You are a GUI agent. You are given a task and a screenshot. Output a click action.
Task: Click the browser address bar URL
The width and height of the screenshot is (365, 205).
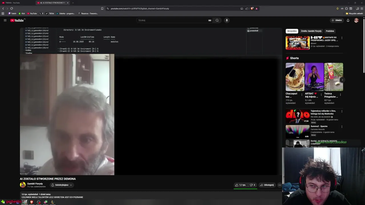(x=140, y=9)
